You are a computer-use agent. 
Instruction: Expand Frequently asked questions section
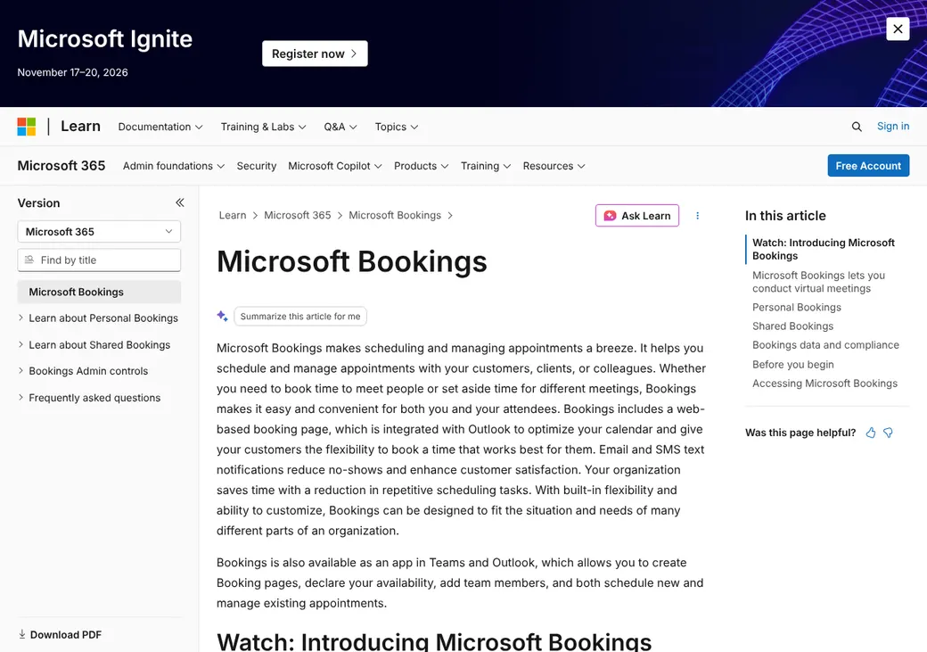pos(89,398)
